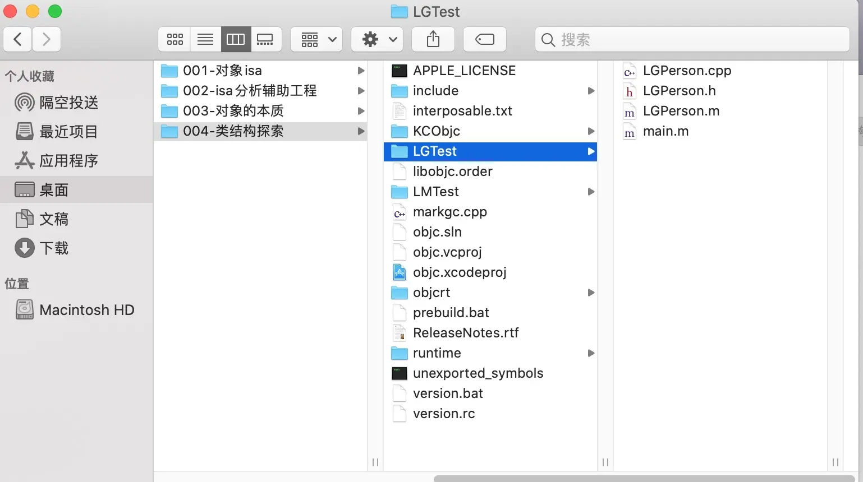The width and height of the screenshot is (863, 482).
Task: Click the LGTest title folder icon
Action: pos(400,11)
